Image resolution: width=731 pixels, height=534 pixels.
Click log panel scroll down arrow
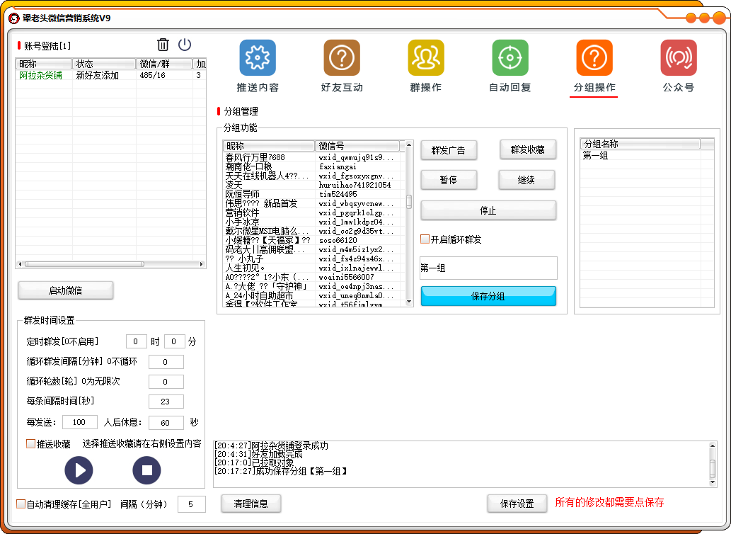coord(713,482)
